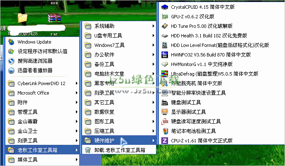Click the 设定程序访问和默认值 icon
285x166 pixels.
pos(11,51)
